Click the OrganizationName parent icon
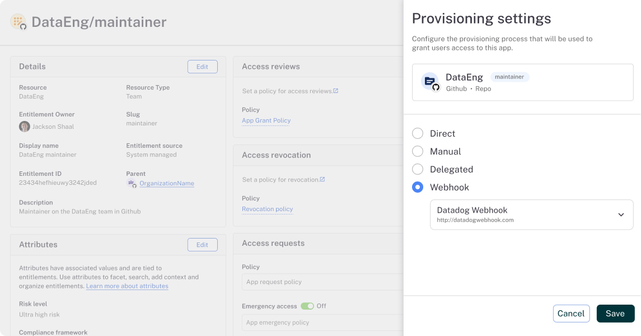Viewport: 641px width, 336px height. click(x=132, y=183)
